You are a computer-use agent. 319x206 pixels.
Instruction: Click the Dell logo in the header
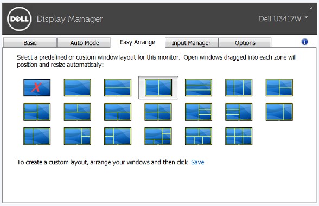pyautogui.click(x=20, y=19)
